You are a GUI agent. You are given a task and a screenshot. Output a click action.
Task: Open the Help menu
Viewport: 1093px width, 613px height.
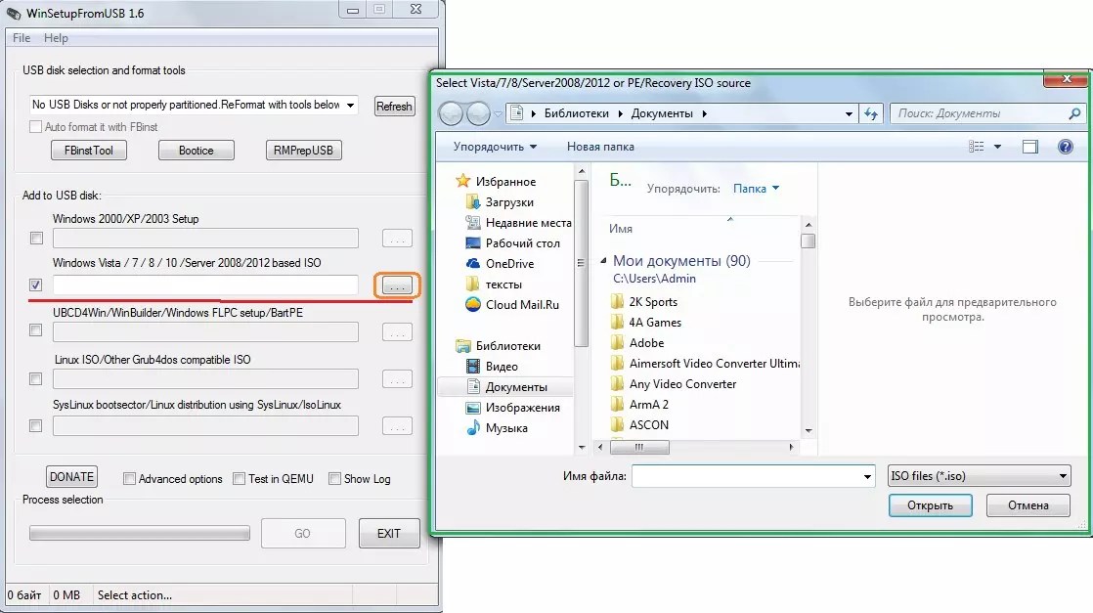pyautogui.click(x=57, y=38)
